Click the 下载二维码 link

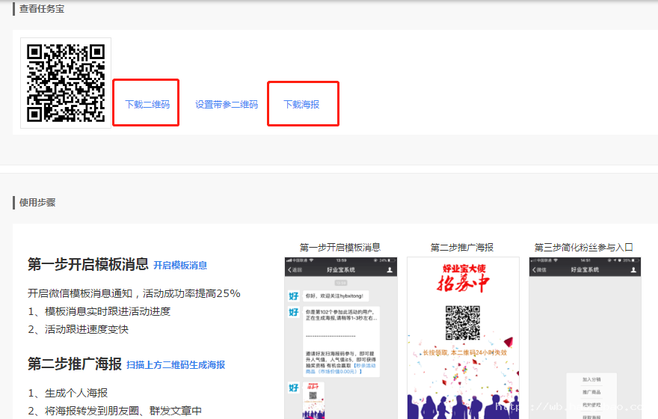tap(147, 104)
